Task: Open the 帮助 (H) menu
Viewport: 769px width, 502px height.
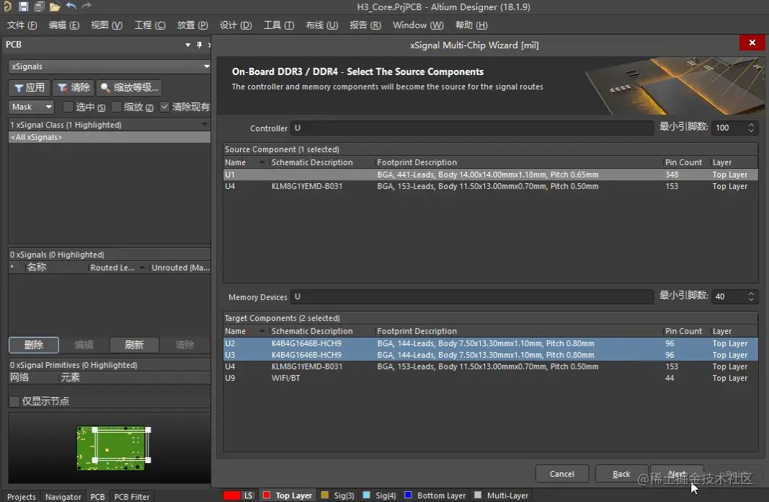Action: tap(471, 25)
